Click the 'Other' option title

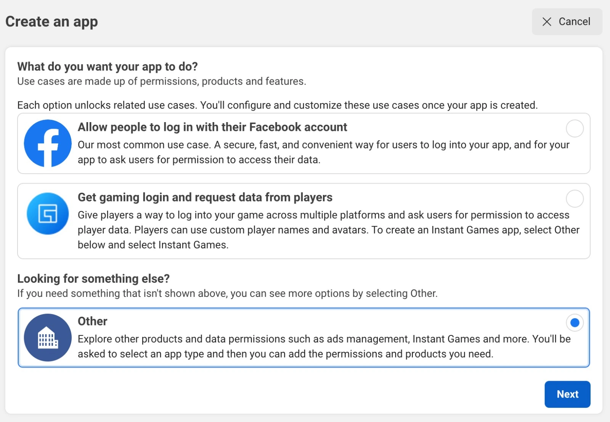point(92,321)
